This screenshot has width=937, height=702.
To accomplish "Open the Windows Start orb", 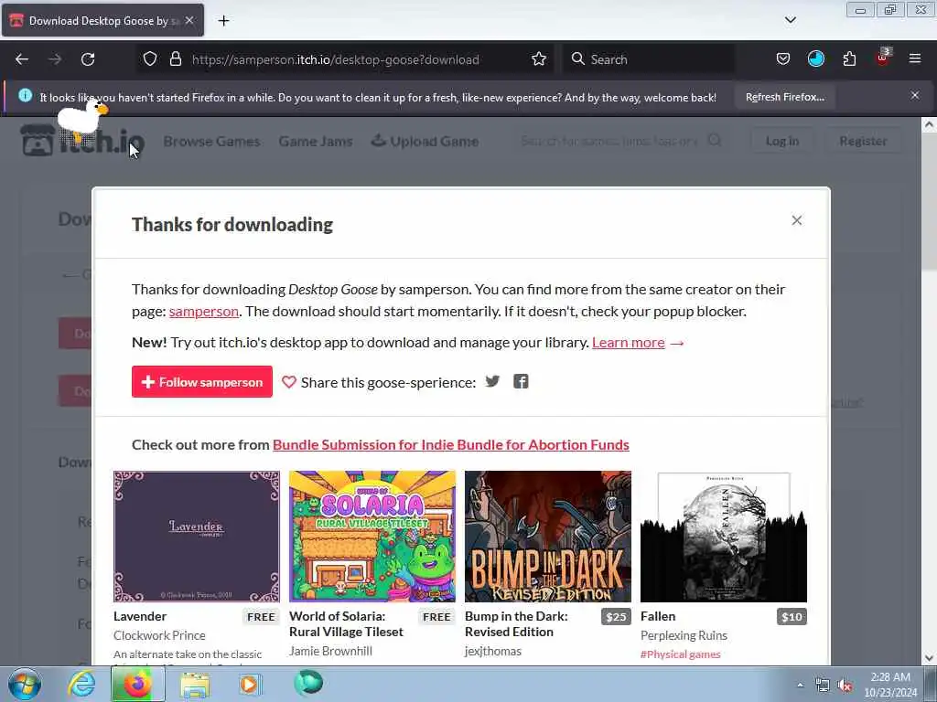I will click(25, 684).
